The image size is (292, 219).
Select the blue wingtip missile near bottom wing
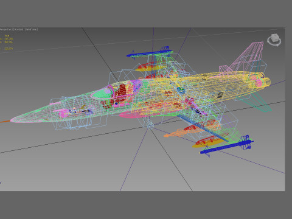pyautogui.click(x=226, y=147)
